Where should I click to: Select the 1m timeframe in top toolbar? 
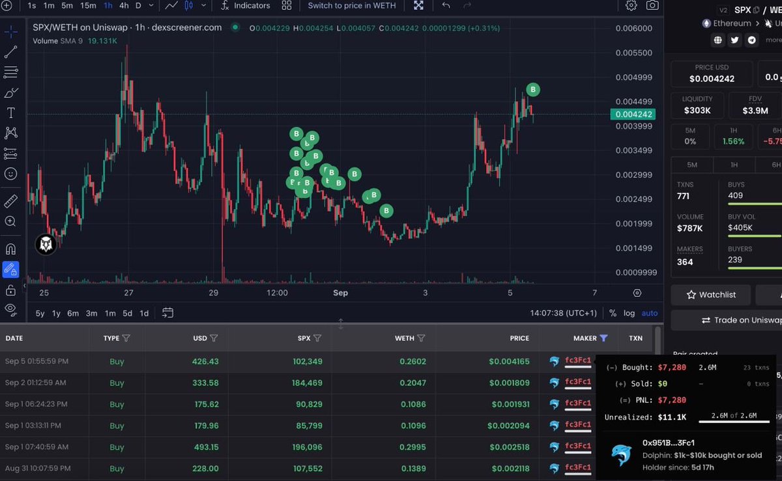click(49, 6)
